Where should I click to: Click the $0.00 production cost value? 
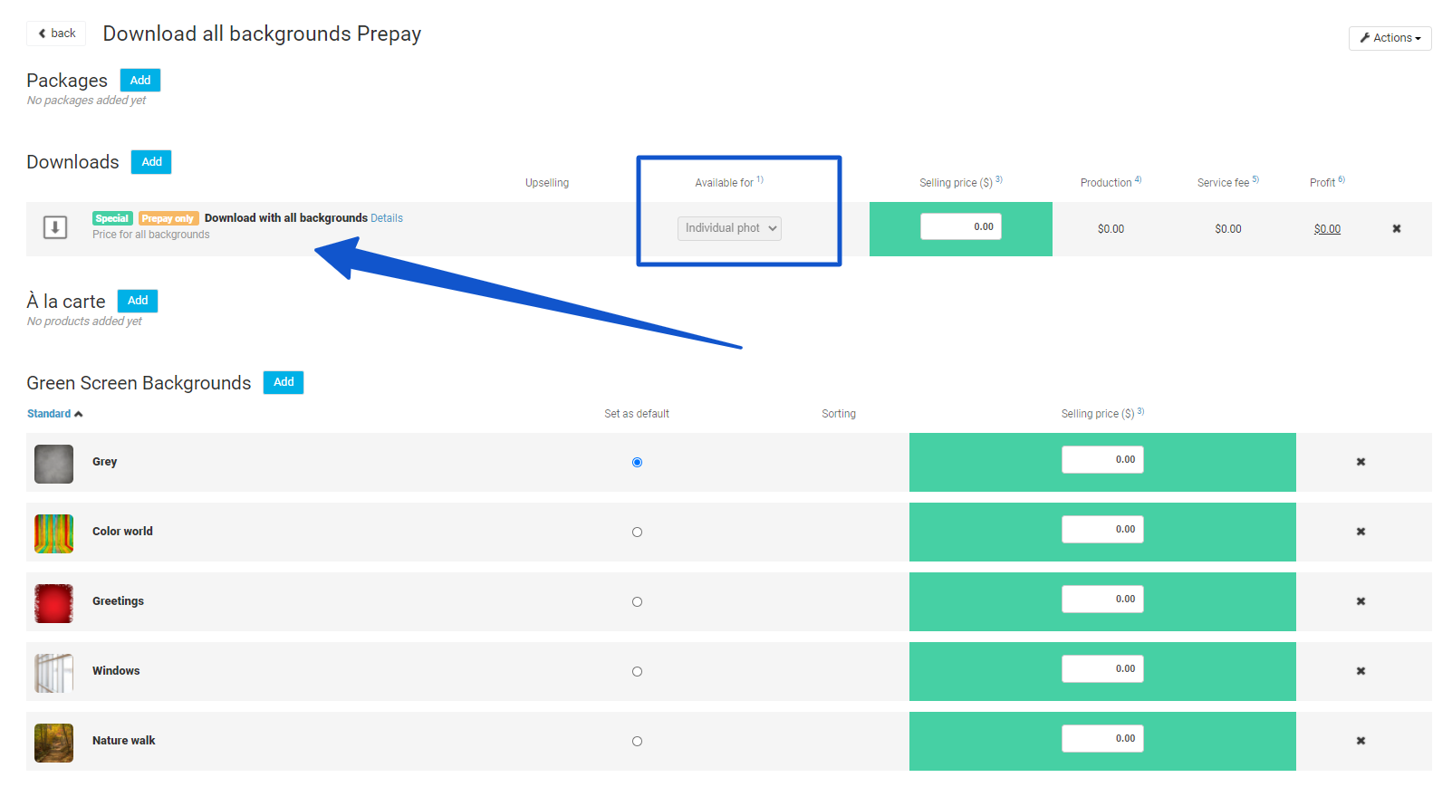click(x=1111, y=229)
